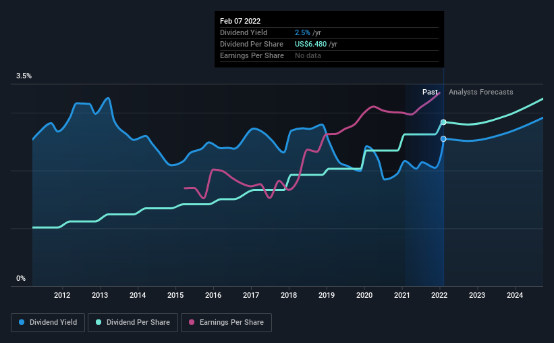Select the blue dividend yield marker at 2022

(443, 139)
